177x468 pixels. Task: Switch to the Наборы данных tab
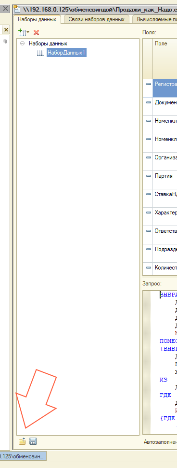[x=37, y=19]
